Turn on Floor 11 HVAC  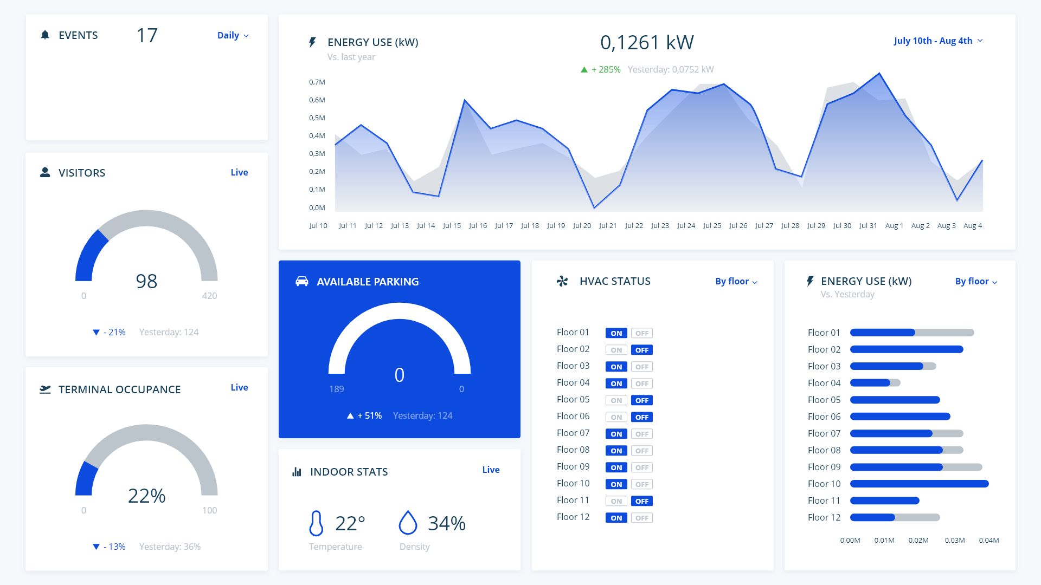pyautogui.click(x=616, y=501)
